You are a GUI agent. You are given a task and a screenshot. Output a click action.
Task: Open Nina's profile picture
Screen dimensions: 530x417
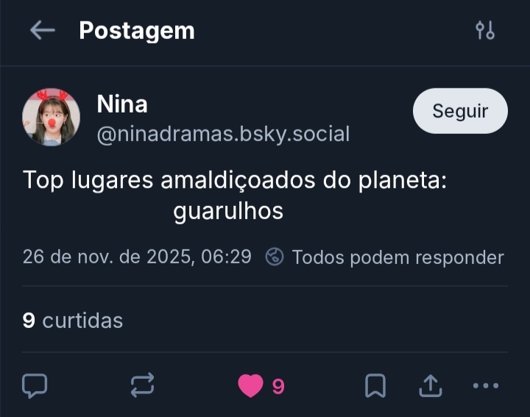click(x=52, y=117)
